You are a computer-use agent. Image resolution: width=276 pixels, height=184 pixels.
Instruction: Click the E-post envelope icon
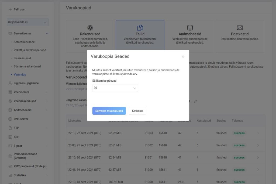click(x=10, y=146)
